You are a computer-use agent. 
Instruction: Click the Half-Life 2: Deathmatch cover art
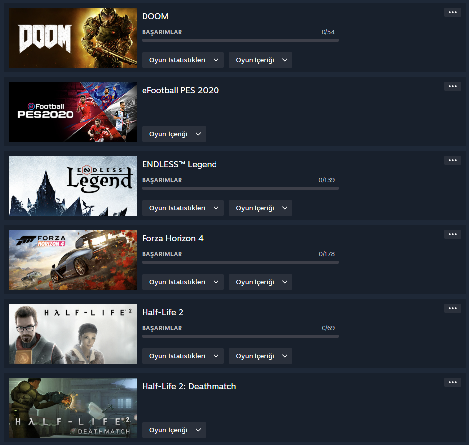coord(73,408)
